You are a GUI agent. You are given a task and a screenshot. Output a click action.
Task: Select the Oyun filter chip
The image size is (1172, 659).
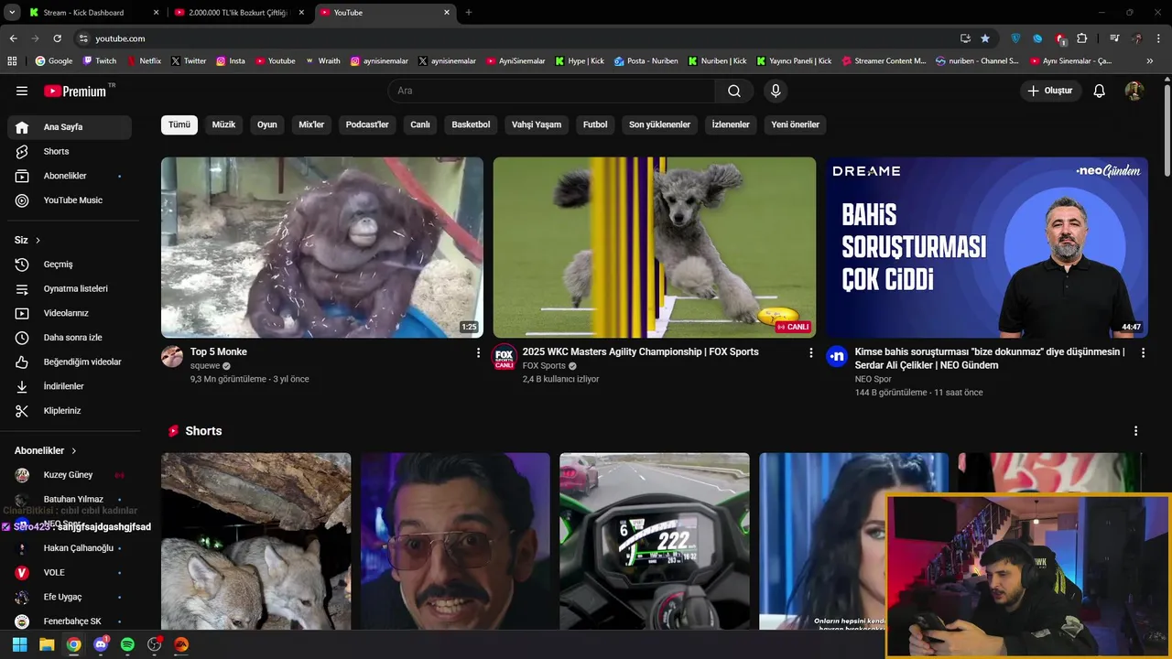267,124
